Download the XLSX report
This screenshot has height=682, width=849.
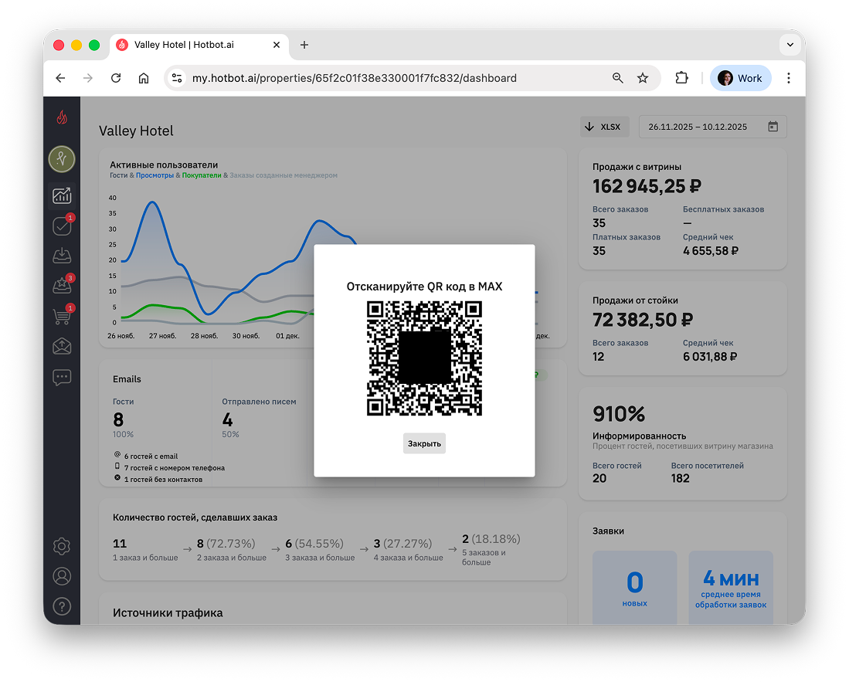[x=604, y=127]
